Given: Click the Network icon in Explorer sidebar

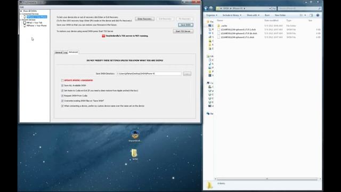Looking at the screenshot, I should pos(208,114).
